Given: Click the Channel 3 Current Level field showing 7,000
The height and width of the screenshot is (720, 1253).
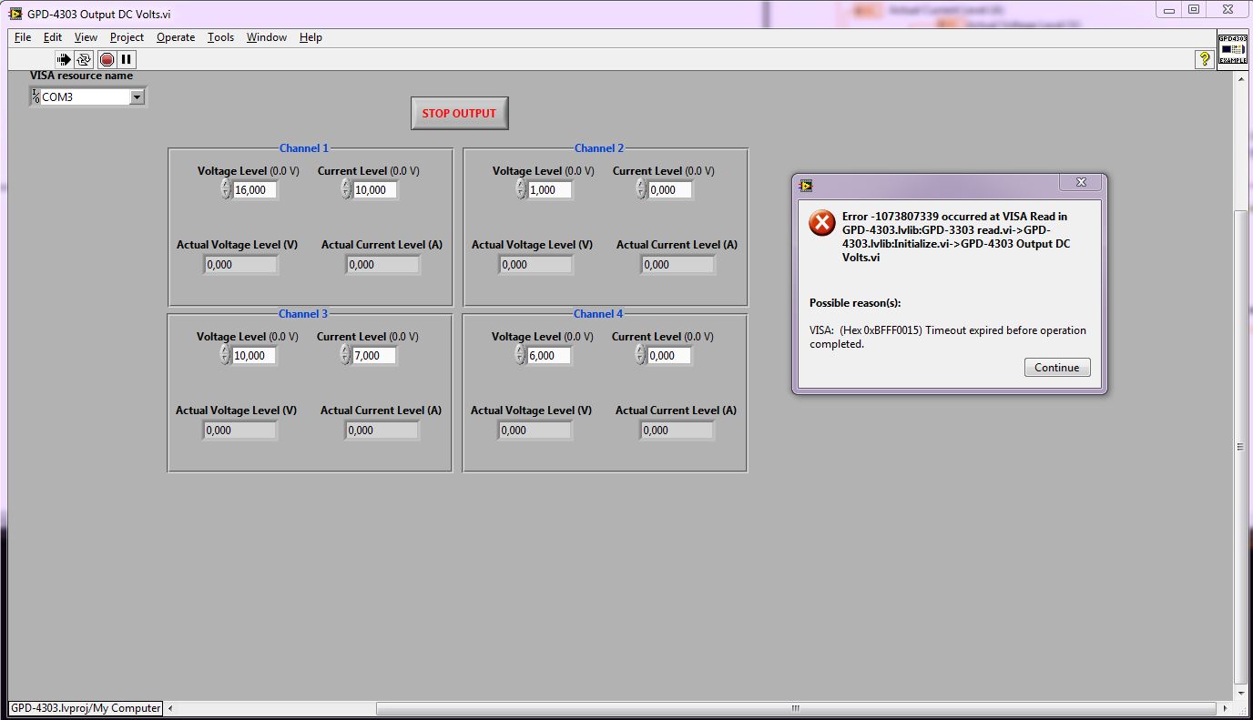Looking at the screenshot, I should pos(374,355).
